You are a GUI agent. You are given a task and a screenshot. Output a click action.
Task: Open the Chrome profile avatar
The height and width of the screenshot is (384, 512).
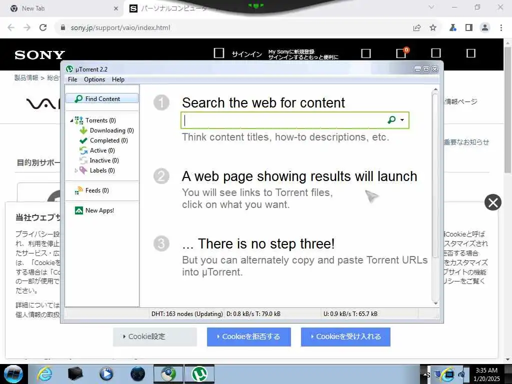(x=485, y=28)
